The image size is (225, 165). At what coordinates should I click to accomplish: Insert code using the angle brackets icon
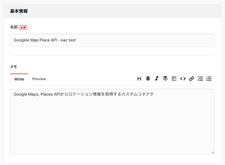coord(183,79)
